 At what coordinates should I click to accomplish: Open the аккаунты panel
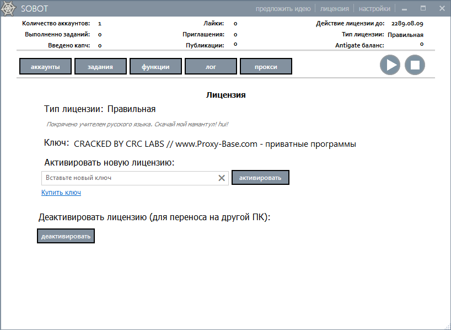point(45,66)
